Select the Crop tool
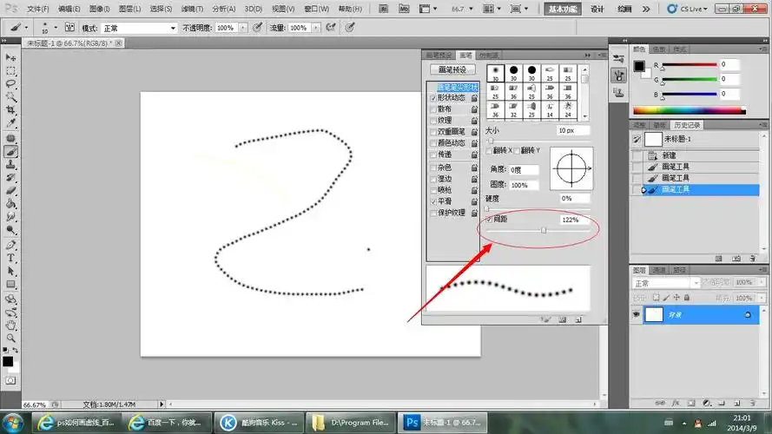The image size is (772, 434). click(x=11, y=110)
